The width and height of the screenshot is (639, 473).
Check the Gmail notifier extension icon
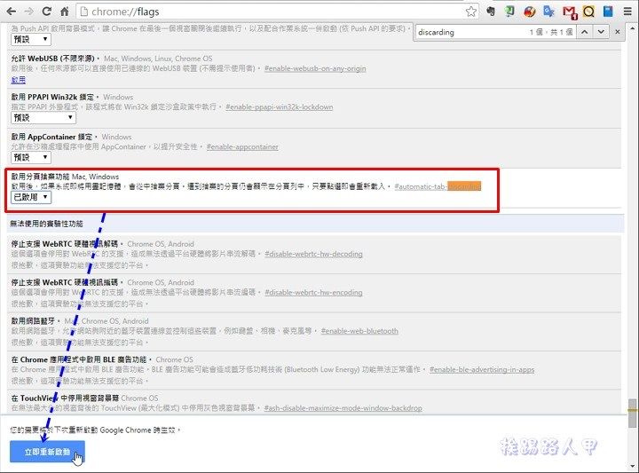coord(569,12)
